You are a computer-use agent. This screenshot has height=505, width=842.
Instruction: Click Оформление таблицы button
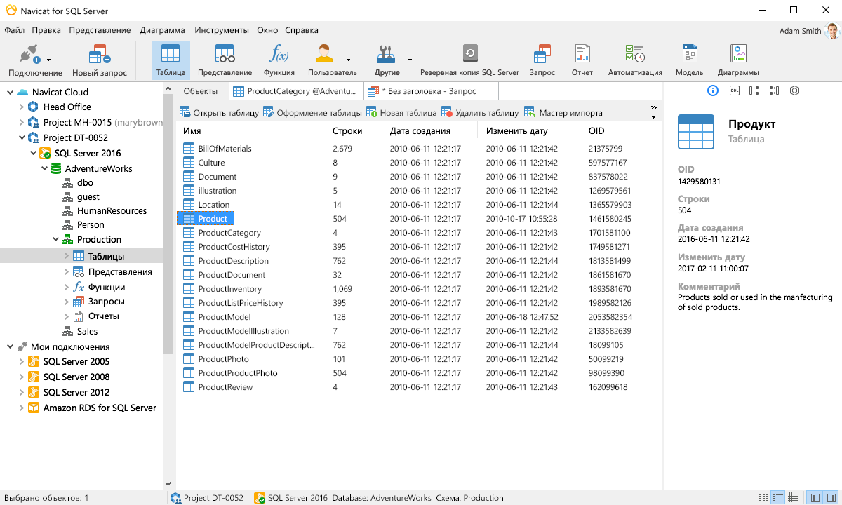[x=312, y=112]
